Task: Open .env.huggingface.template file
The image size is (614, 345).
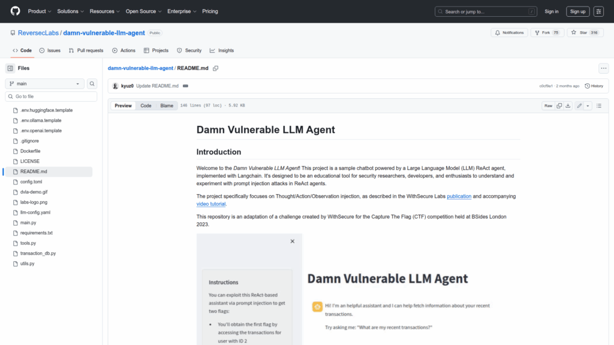Action: click(47, 110)
